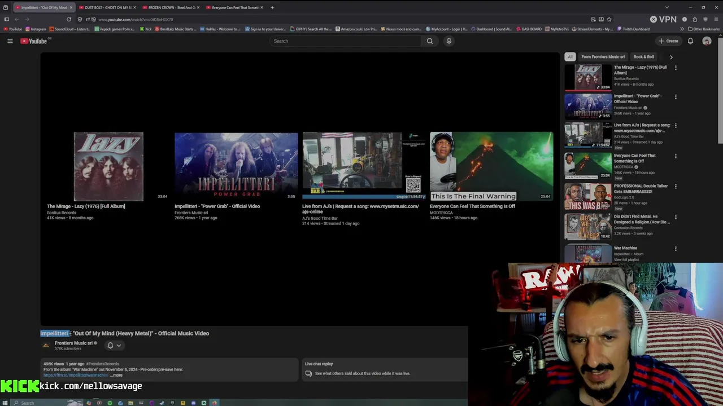Open Frontiers Music srl channel link

[73, 343]
